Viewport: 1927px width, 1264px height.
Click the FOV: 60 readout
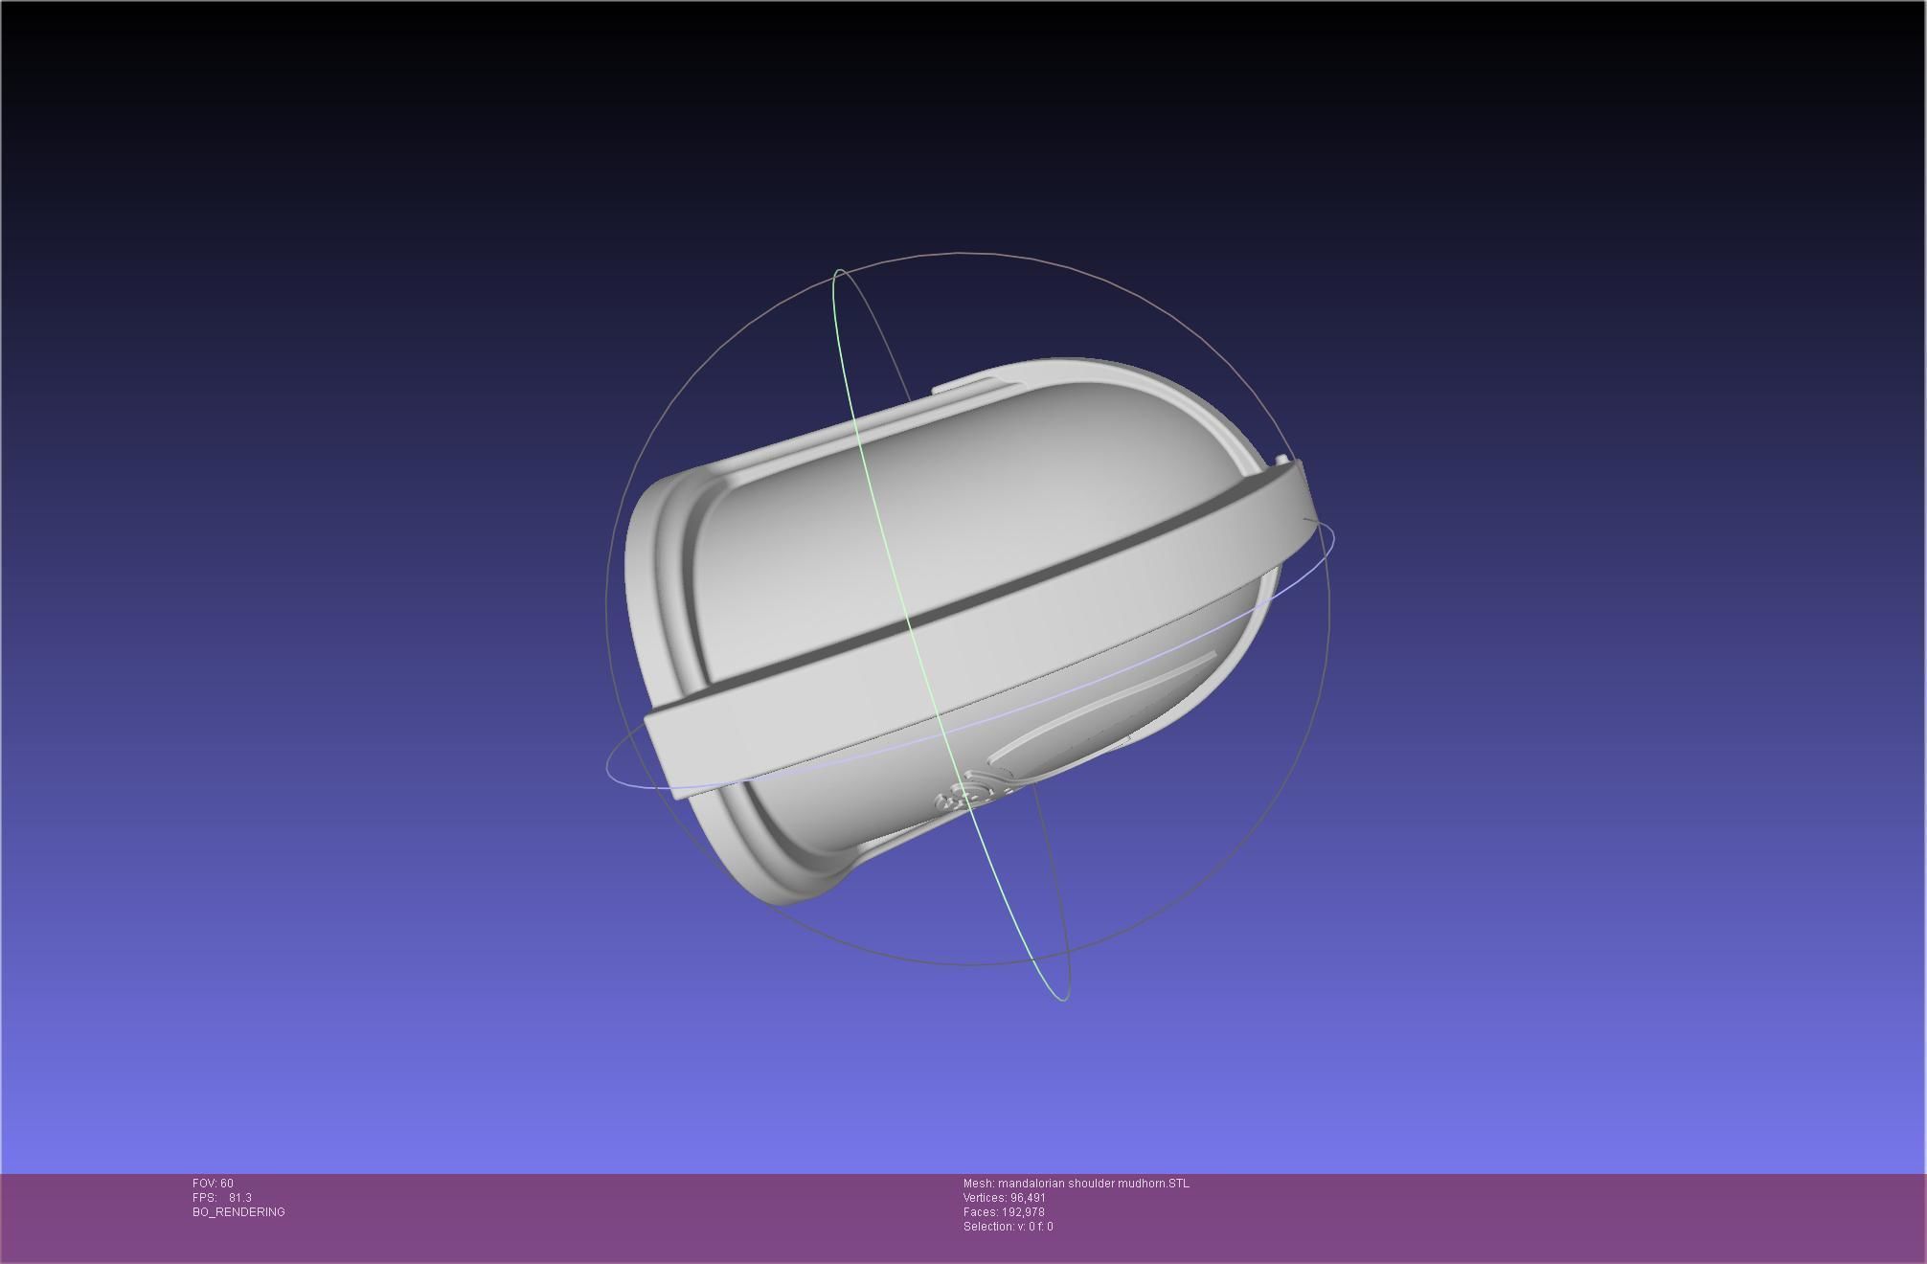[x=213, y=1184]
